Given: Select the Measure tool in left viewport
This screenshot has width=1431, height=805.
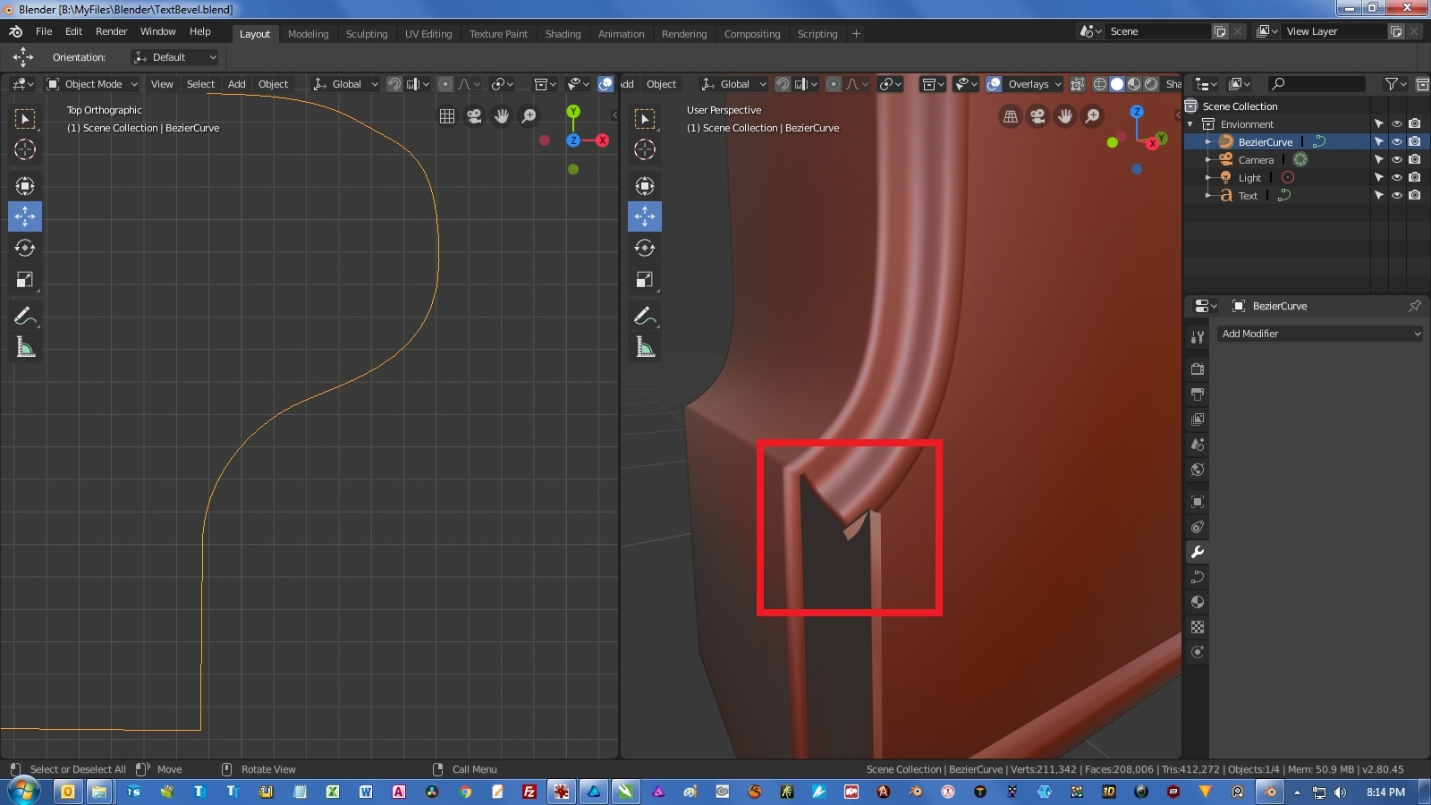Looking at the screenshot, I should tap(25, 347).
